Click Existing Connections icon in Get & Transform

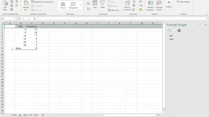click(17, 6)
